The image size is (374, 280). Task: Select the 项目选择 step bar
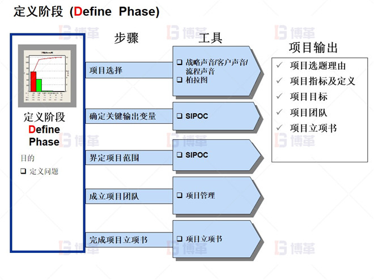(x=128, y=71)
